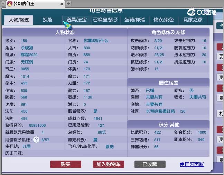Click the level value 159

pos(24,41)
